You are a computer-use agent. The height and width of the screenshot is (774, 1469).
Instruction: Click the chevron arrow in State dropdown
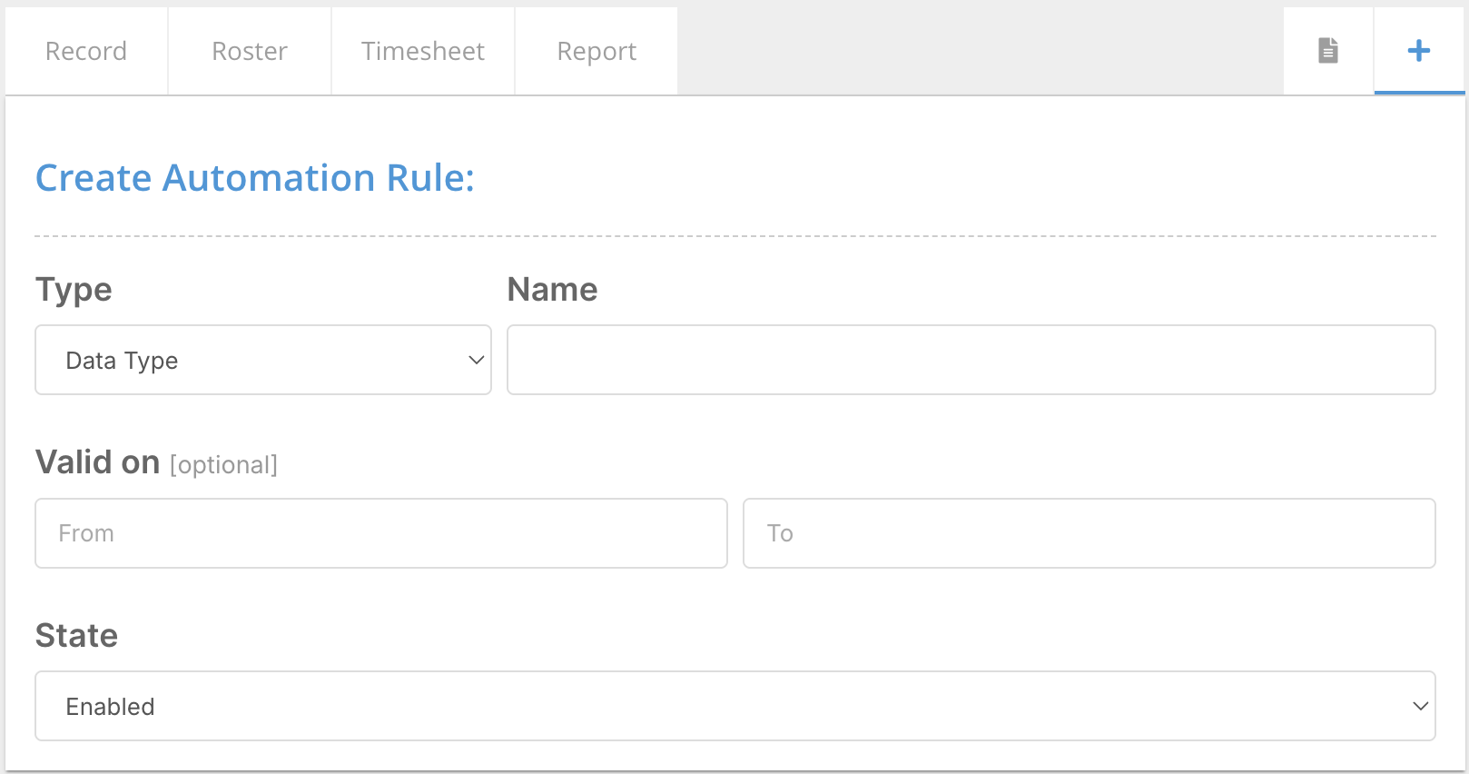click(1420, 707)
